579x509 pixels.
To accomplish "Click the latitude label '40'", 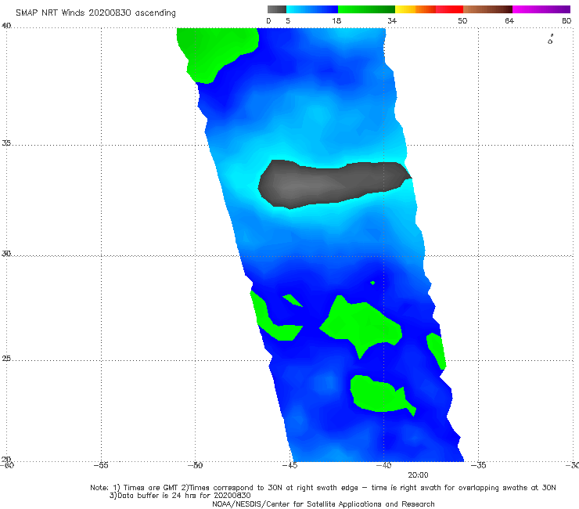I will tap(6, 25).
